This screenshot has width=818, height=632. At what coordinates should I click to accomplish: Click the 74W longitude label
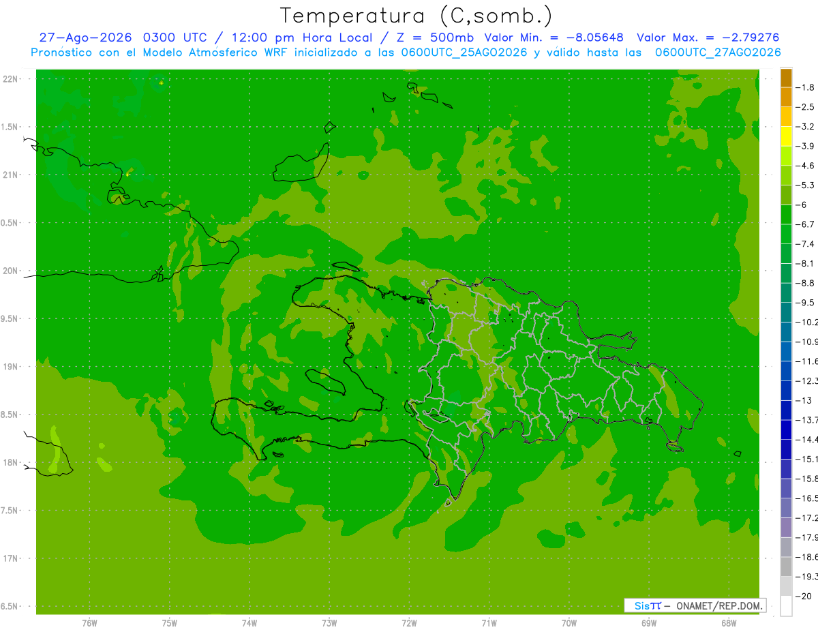pos(249,623)
